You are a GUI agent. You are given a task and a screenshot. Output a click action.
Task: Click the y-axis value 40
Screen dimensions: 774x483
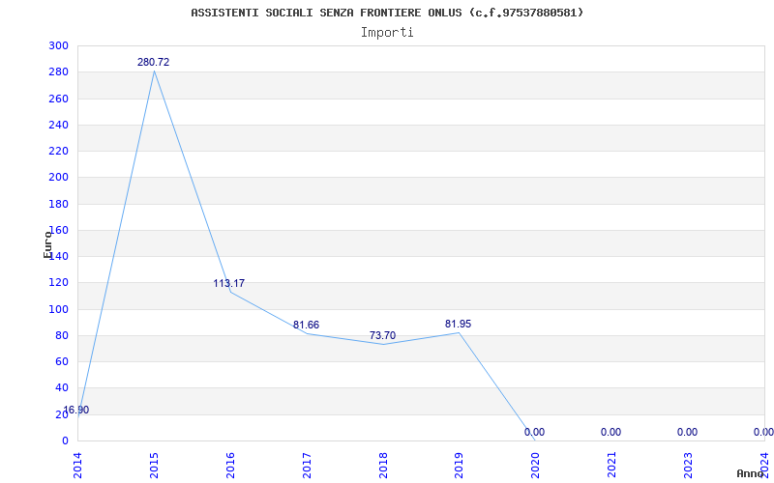click(62, 388)
